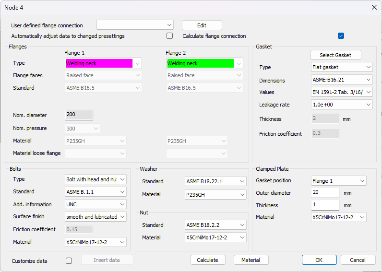Click the Edit button
This screenshot has width=382, height=272.
pos(202,25)
